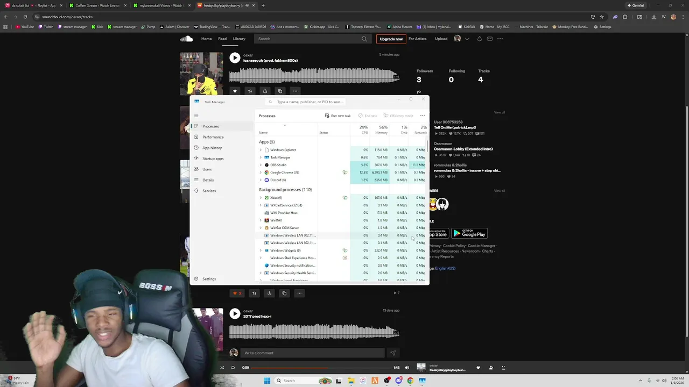Open Windows Start menu
The height and width of the screenshot is (387, 689).
coord(267,381)
